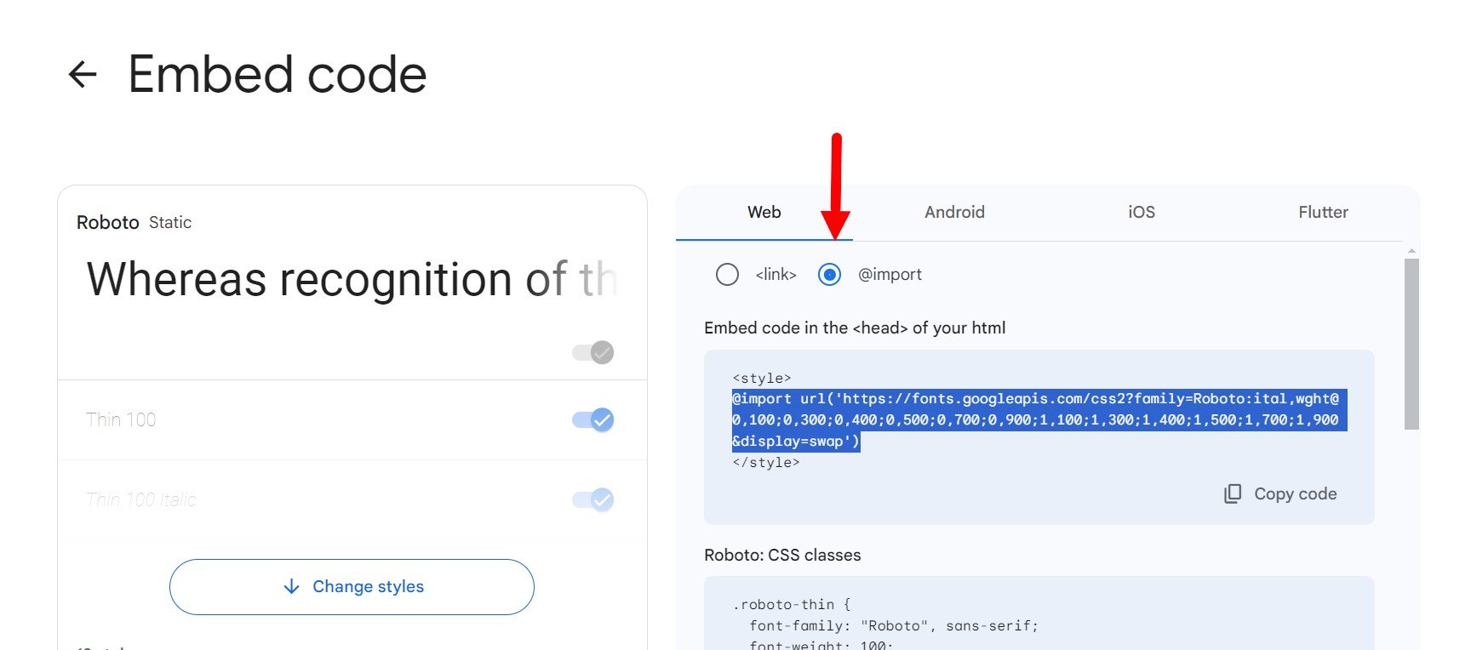Open the iOS tab
Image resolution: width=1471 pixels, height=650 pixels.
pos(1142,213)
